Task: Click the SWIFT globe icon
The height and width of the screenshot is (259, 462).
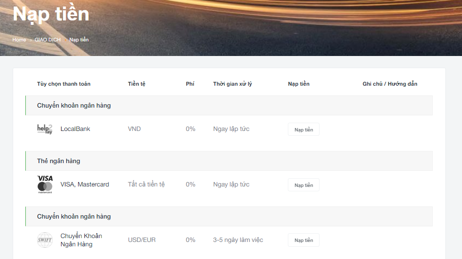Action: point(45,240)
